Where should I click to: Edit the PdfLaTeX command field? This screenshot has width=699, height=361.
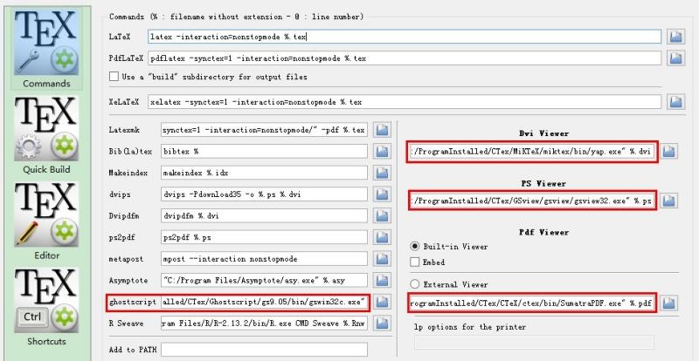click(405, 58)
